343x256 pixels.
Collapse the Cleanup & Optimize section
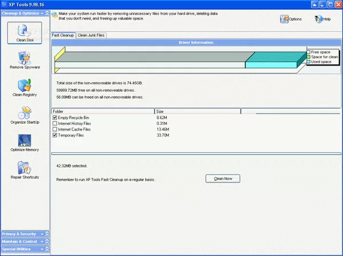pyautogui.click(x=47, y=13)
